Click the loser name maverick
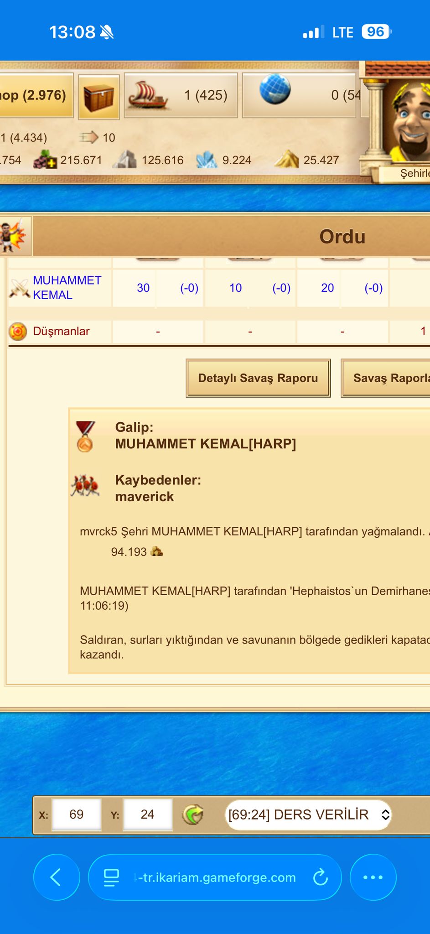 pyautogui.click(x=145, y=497)
